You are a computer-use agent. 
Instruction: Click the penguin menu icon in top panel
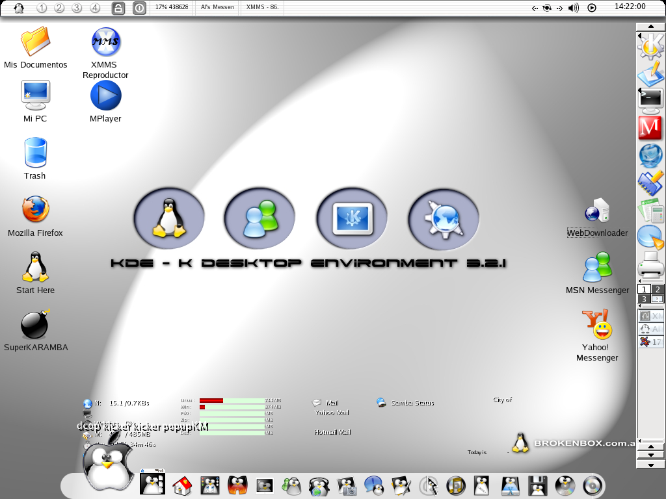pos(19,8)
